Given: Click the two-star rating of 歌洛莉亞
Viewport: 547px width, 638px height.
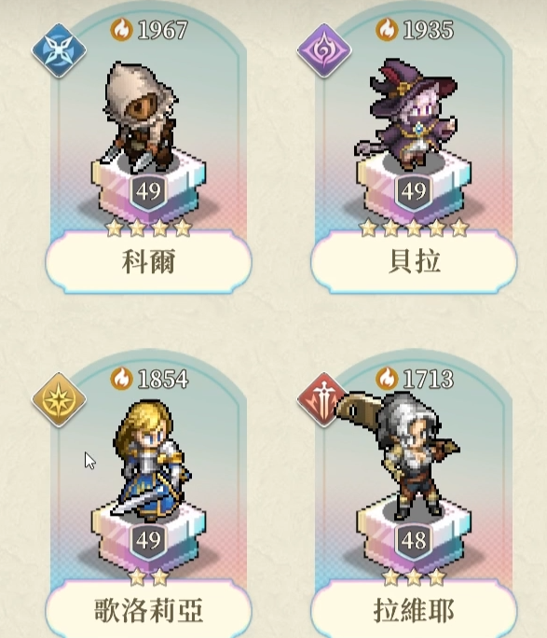Looking at the screenshot, I should [148, 577].
